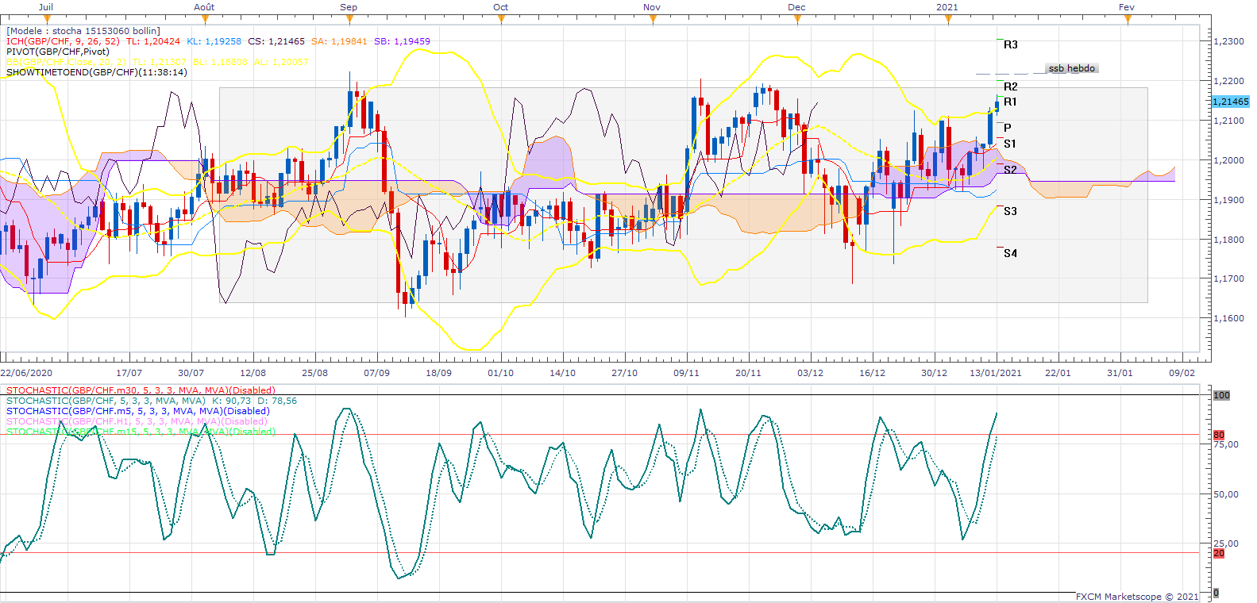
Task: Select the STOCHASTIC(GBP/CHF.m30) disabled indicator label
Action: click(x=141, y=390)
